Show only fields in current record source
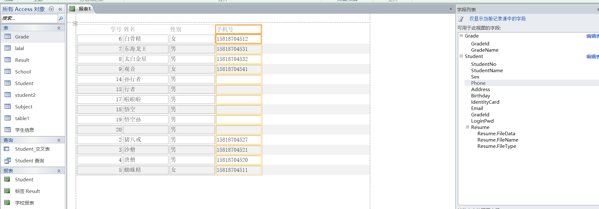 497,19
